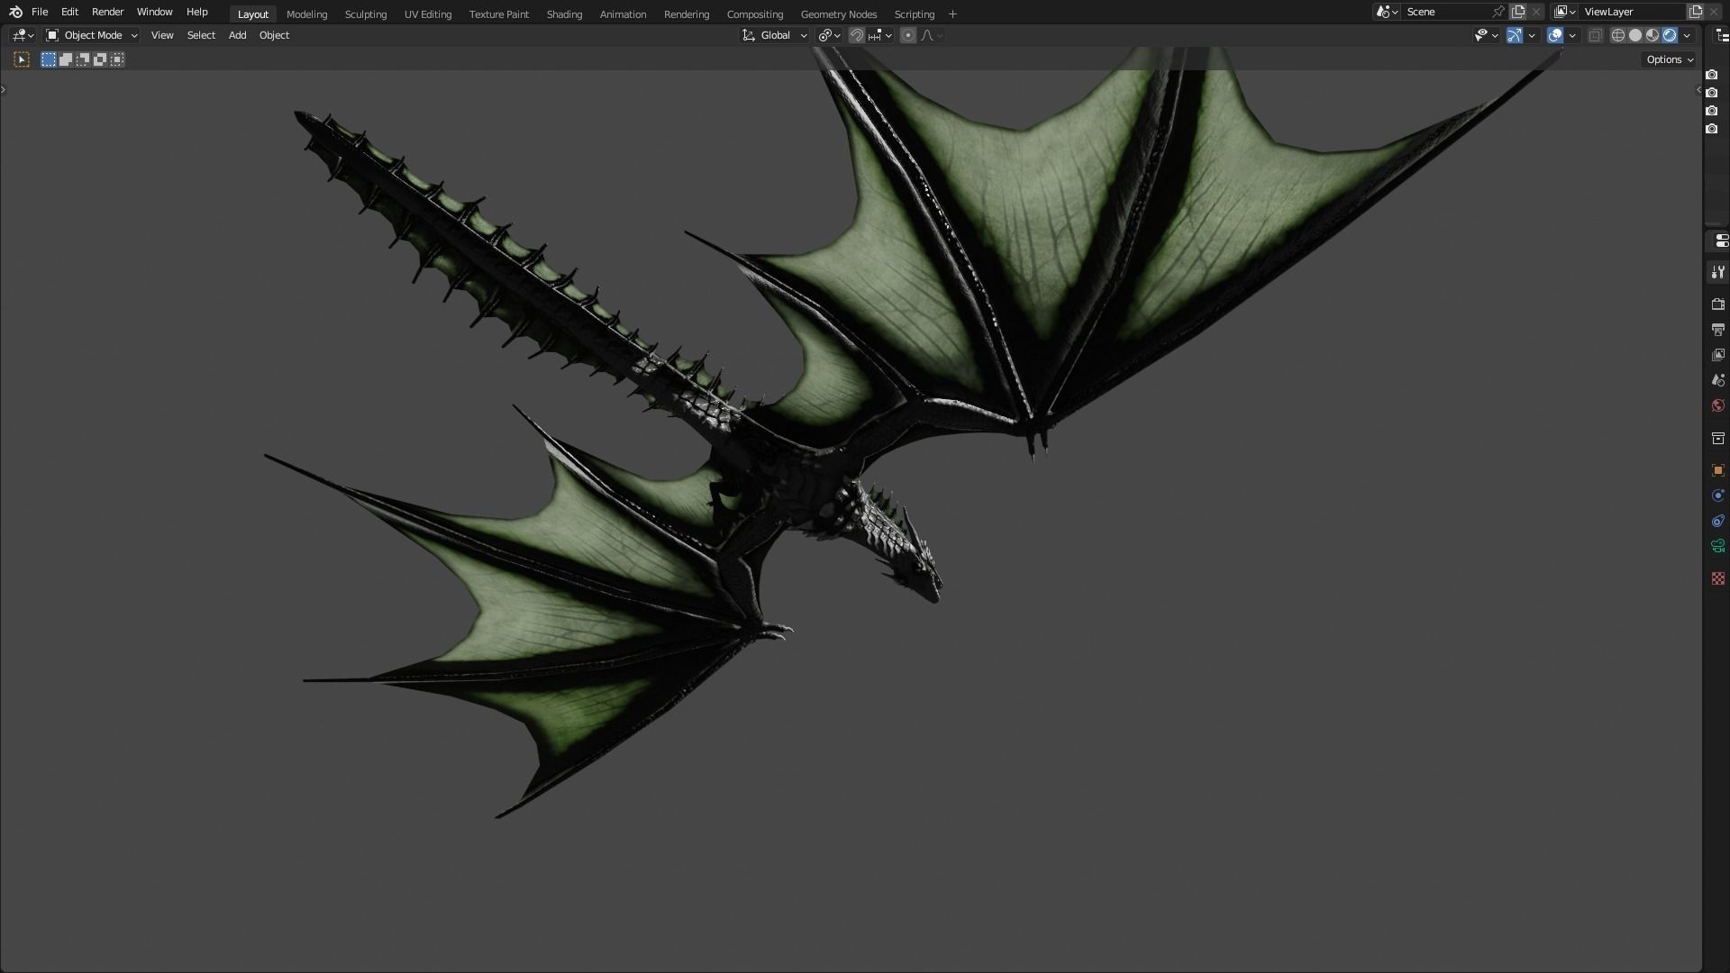Switch to the UV Editing workspace
The height and width of the screenshot is (973, 1730).
428,14
